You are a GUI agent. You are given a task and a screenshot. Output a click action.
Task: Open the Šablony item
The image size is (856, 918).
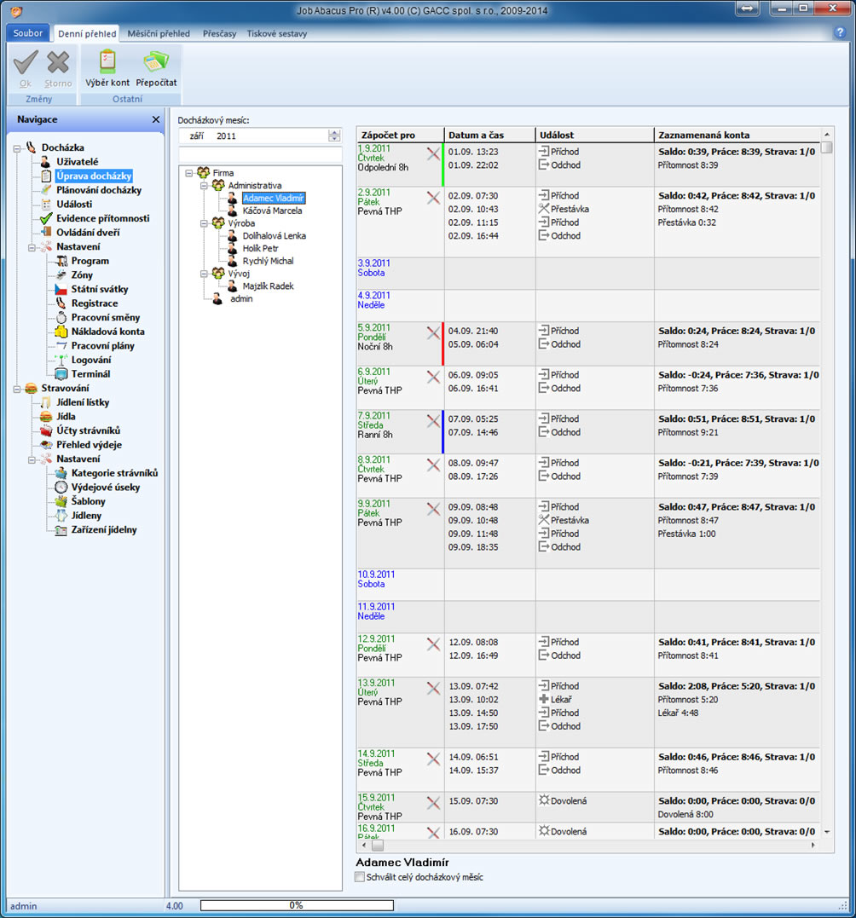point(89,500)
